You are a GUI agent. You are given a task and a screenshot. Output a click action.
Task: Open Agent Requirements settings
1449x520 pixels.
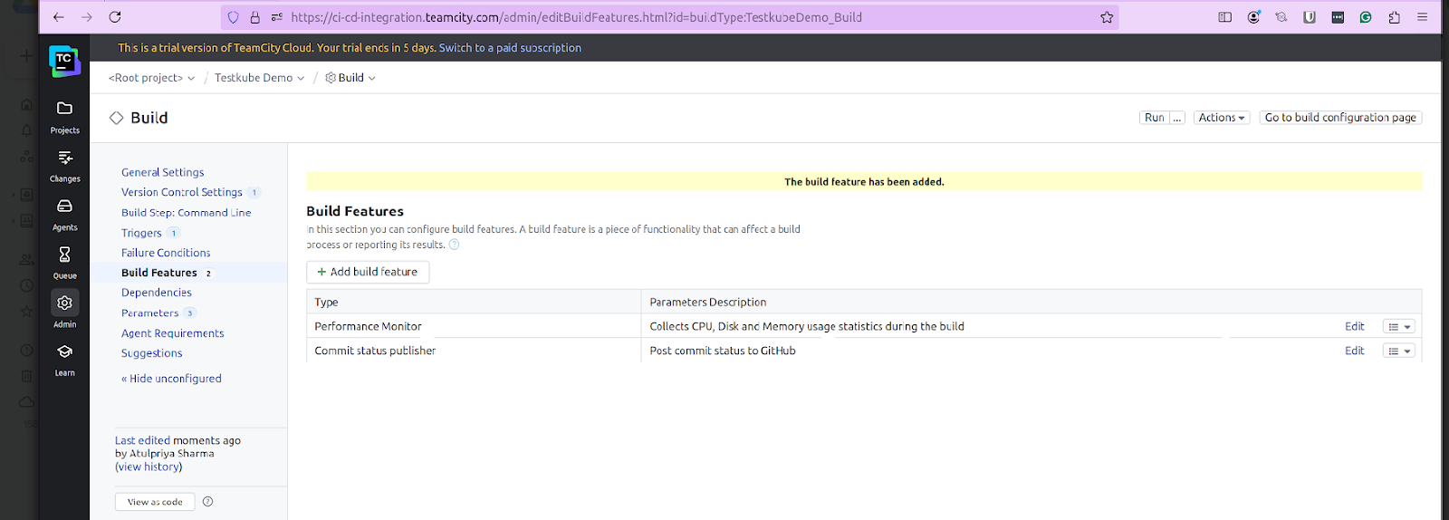pos(173,333)
